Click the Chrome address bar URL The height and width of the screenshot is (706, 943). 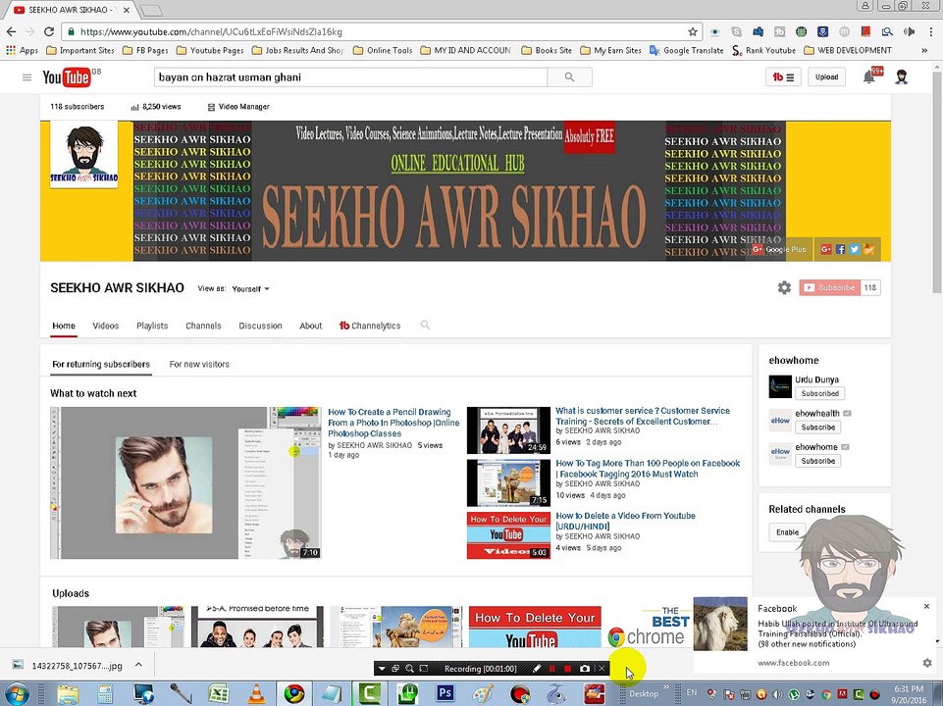[211, 31]
